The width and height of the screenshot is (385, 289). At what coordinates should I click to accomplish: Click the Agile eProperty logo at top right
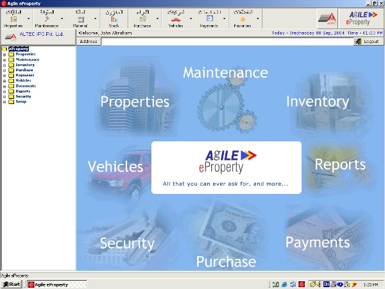click(x=361, y=19)
